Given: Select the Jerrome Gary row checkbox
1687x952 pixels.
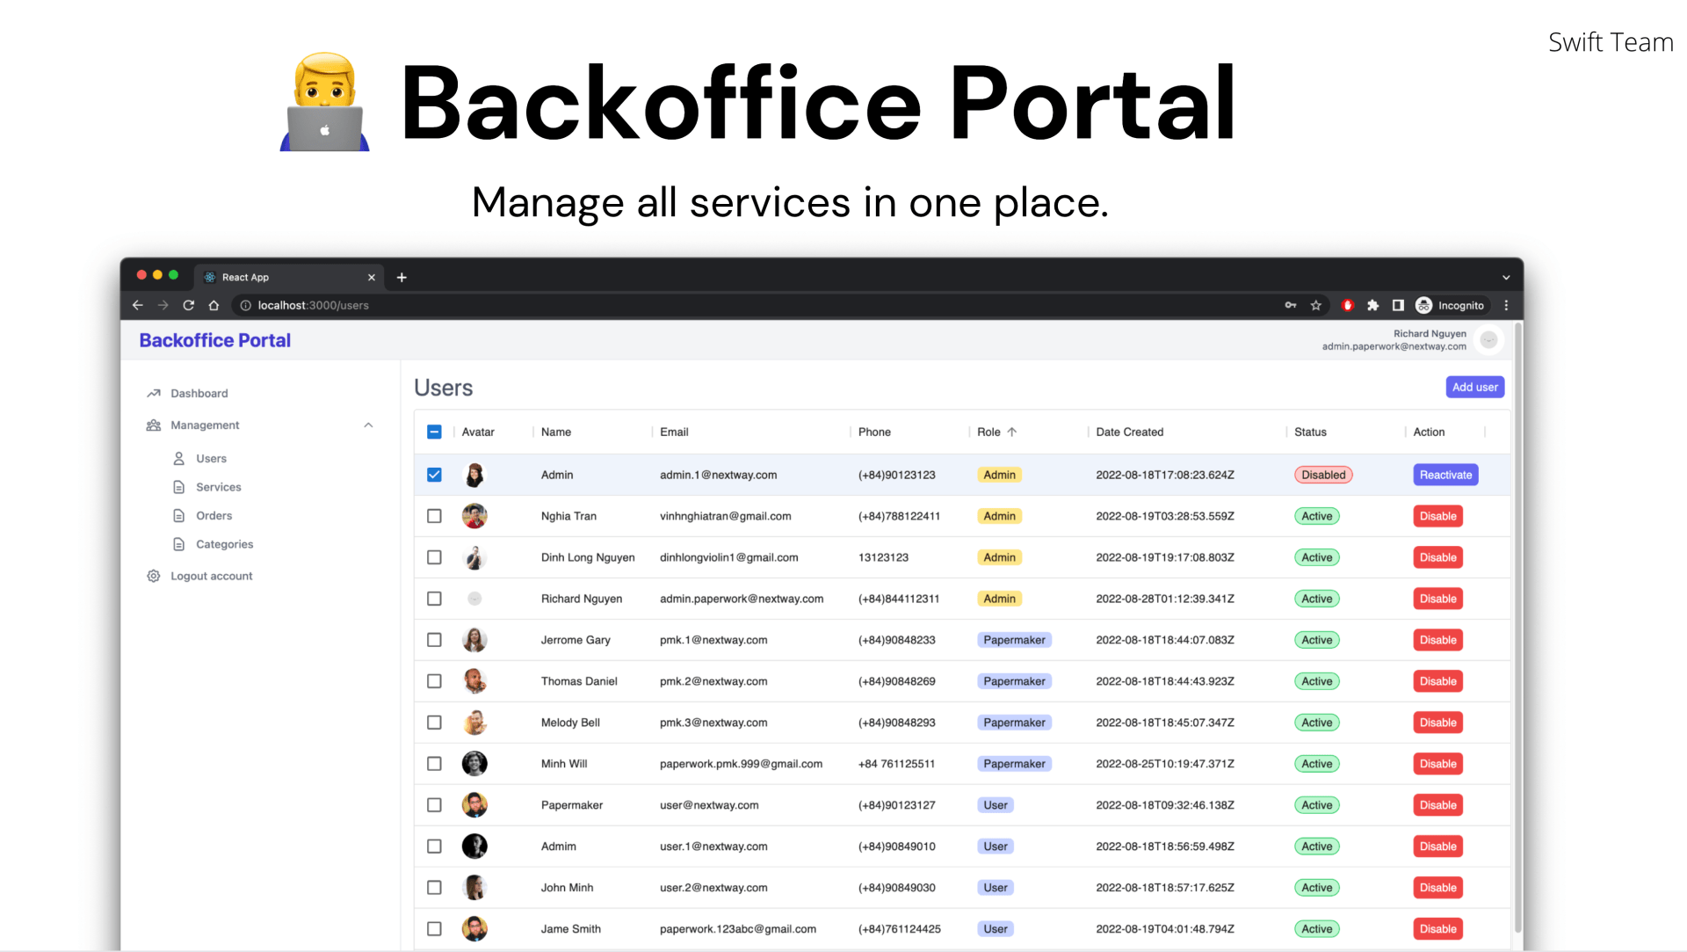Looking at the screenshot, I should pyautogui.click(x=434, y=640).
